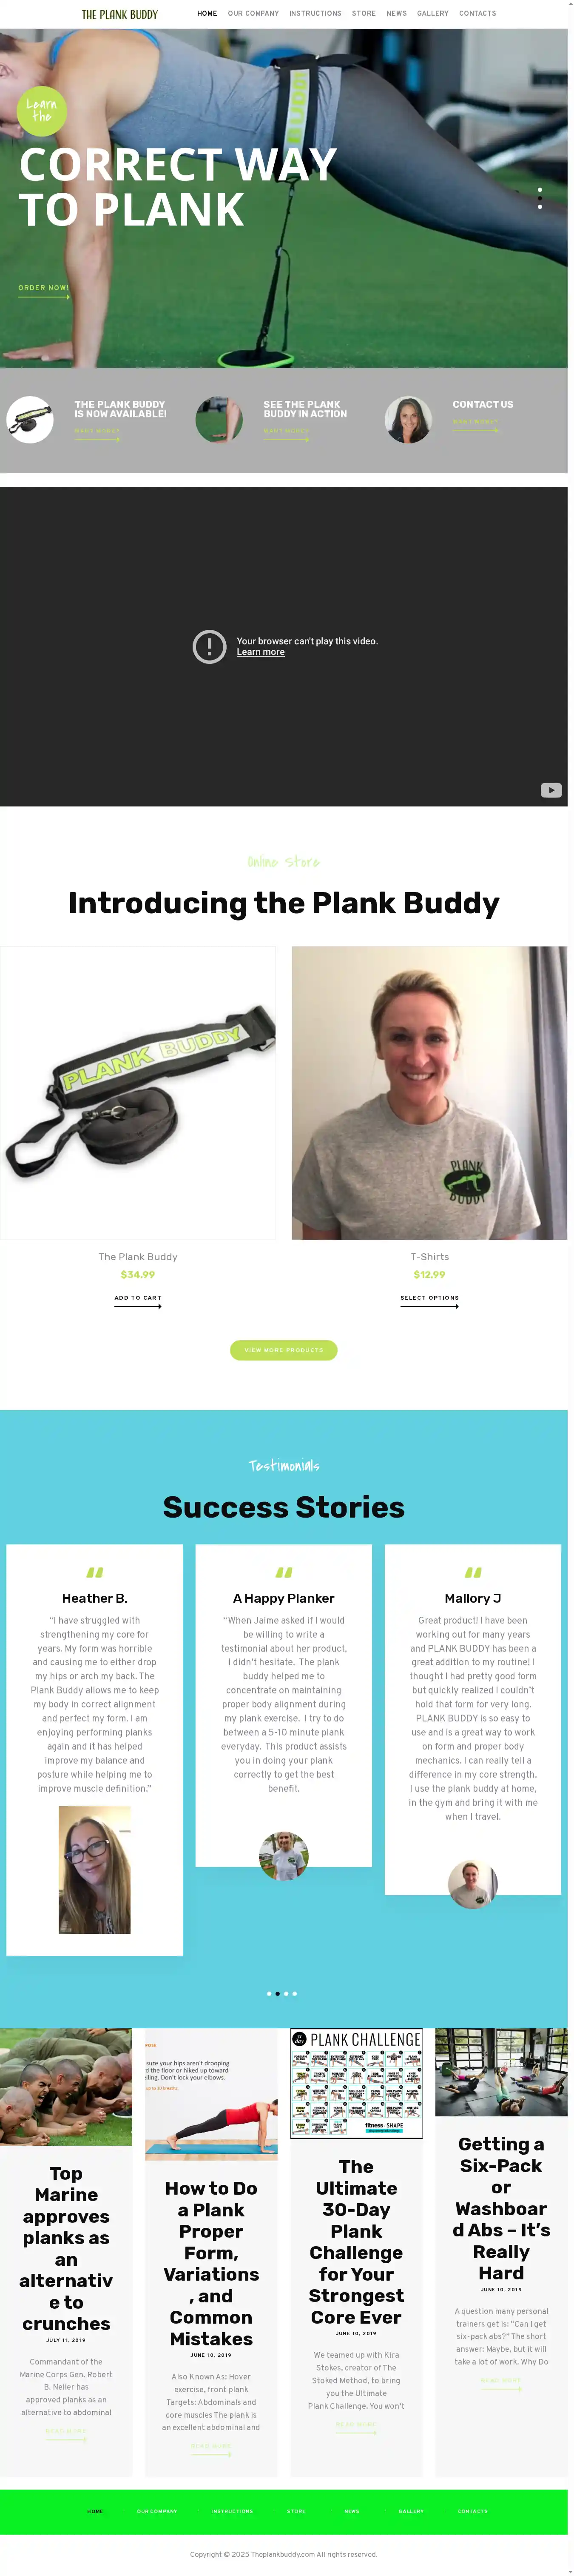574x2576 pixels.
Task: Select the first testimonial carousel dot
Action: pyautogui.click(x=269, y=1993)
